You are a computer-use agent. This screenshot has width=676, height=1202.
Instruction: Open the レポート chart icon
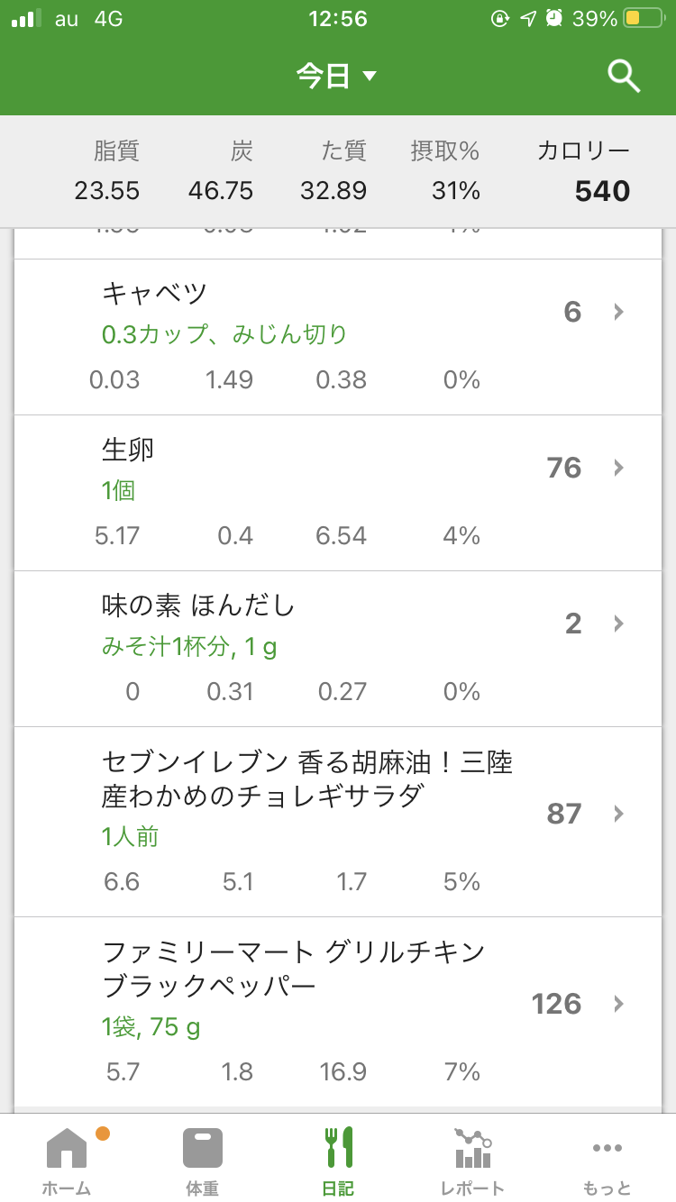[x=472, y=1148]
